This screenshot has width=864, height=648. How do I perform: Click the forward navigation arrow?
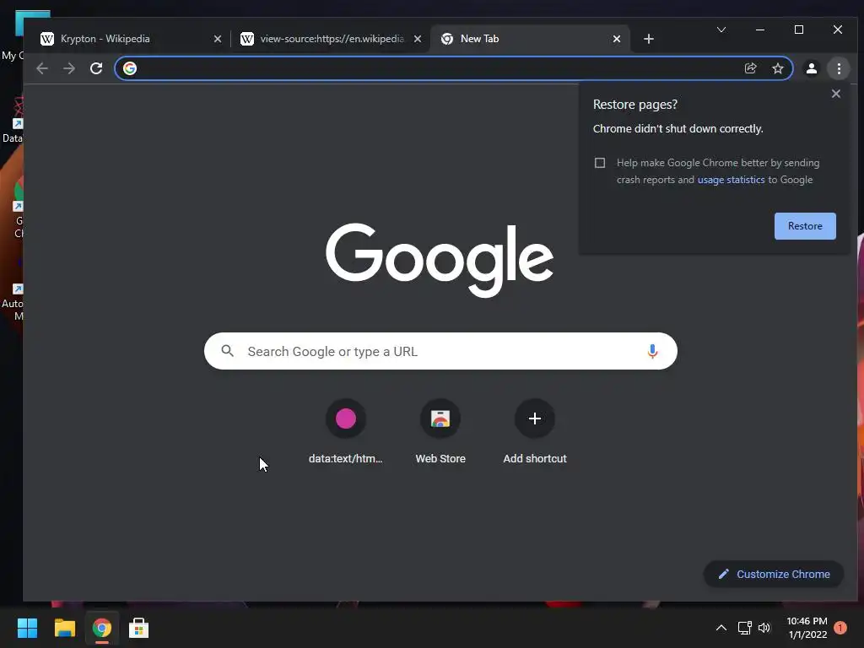pyautogui.click(x=69, y=68)
